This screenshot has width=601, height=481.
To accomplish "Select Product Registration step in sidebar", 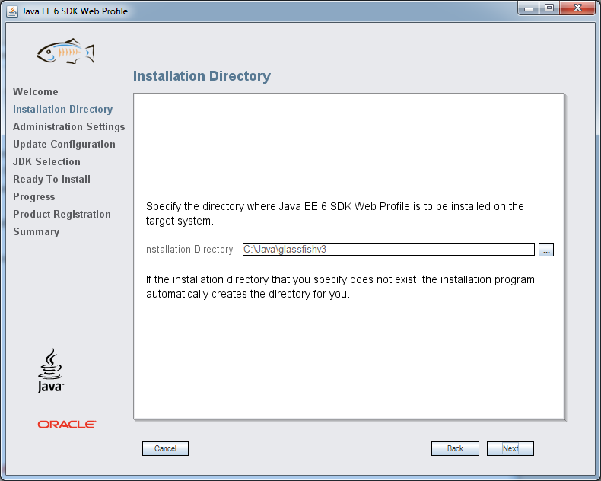I will pos(62,214).
